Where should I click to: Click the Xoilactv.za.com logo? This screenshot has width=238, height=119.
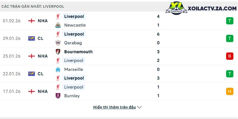(203, 9)
